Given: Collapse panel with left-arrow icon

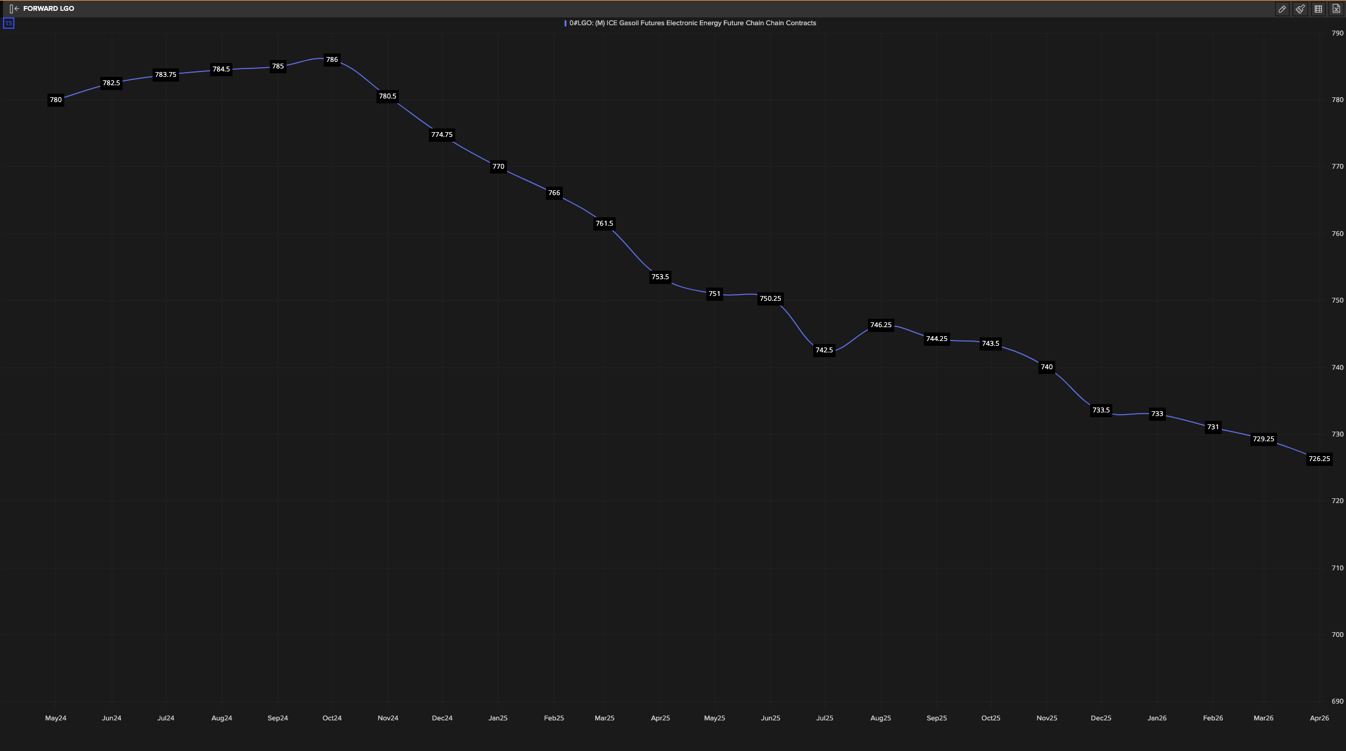Looking at the screenshot, I should 14,9.
